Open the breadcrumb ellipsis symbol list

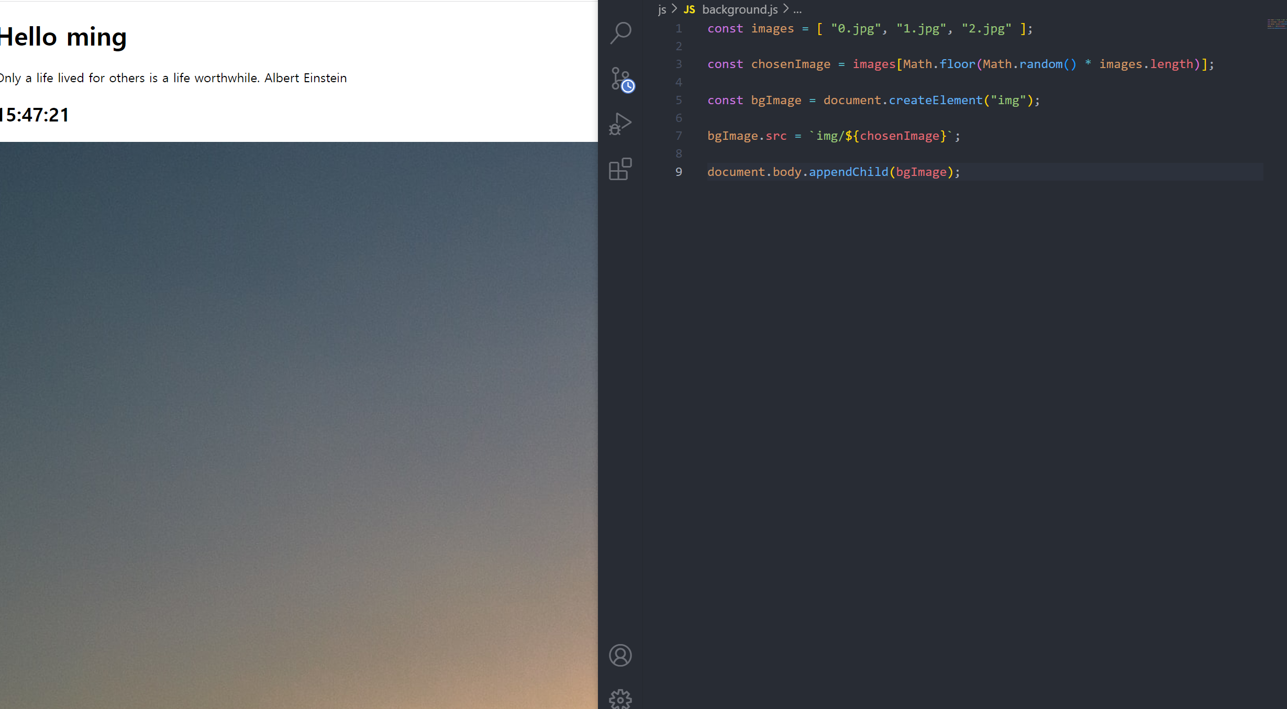(797, 9)
